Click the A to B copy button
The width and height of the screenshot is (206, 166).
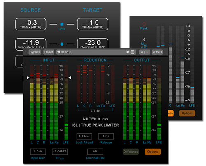click(x=157, y=52)
